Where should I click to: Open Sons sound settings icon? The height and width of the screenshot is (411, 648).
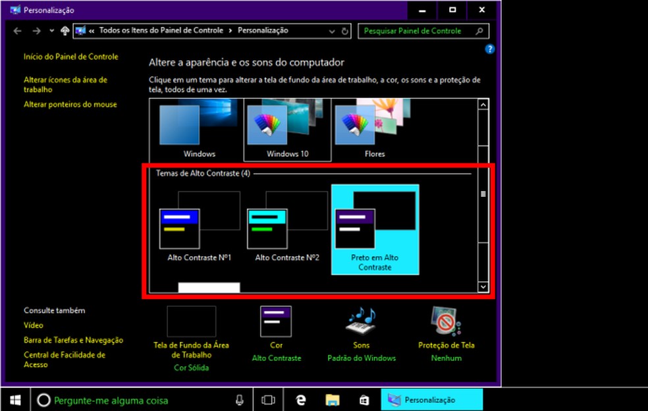click(x=361, y=321)
